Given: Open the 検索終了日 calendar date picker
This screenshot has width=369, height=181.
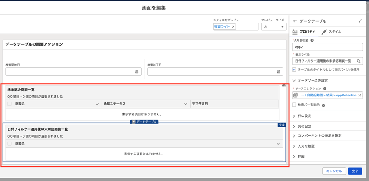Looking at the screenshot, I should point(279,72).
